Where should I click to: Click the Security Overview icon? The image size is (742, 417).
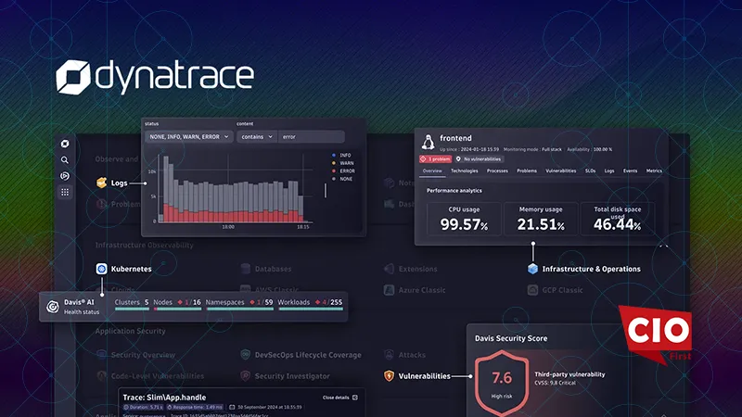[101, 355]
